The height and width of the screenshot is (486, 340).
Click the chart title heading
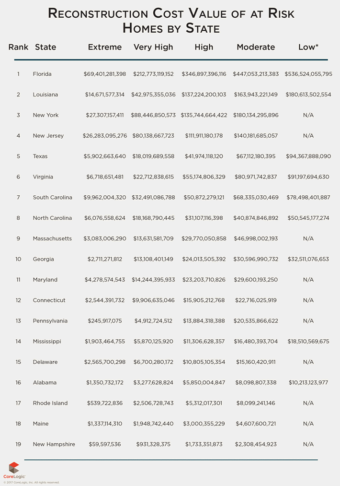coord(171,21)
